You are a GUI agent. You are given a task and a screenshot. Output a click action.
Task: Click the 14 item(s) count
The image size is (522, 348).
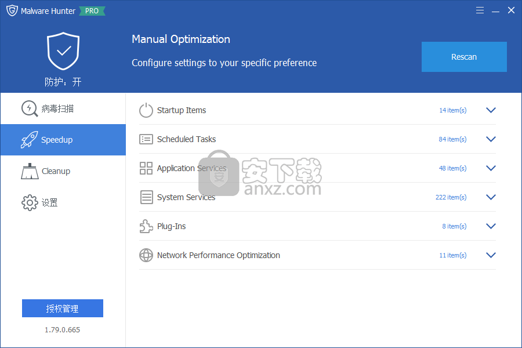pyautogui.click(x=453, y=110)
